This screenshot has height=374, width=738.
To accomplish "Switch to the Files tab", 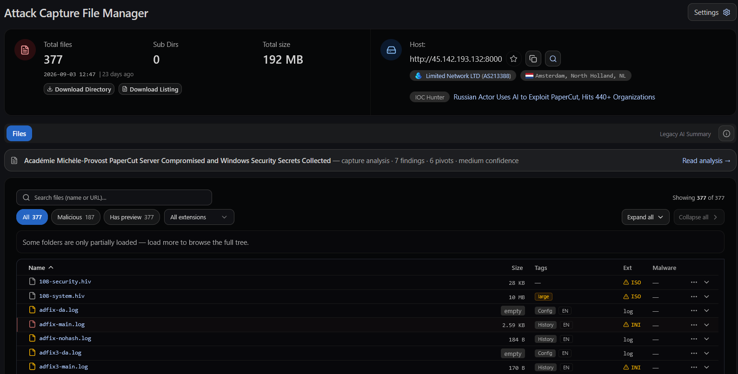I will (19, 134).
